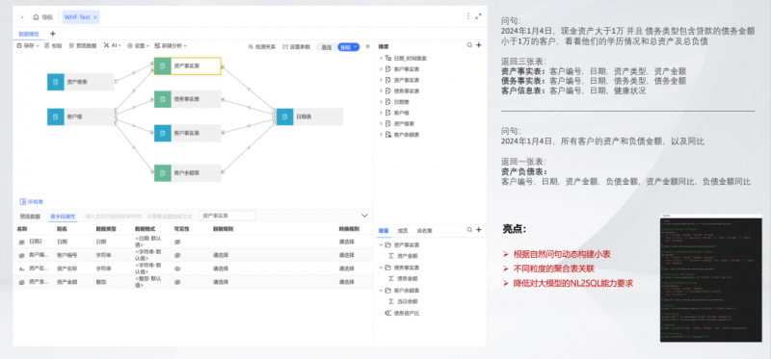Screen dimensions: 771x359
Task: Select the 日期表 node icon in diagram
Action: click(x=284, y=116)
